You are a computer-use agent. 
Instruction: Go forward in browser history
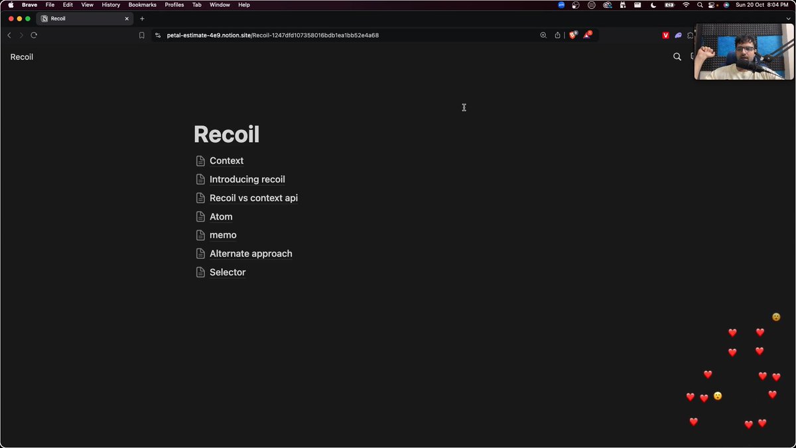point(21,35)
